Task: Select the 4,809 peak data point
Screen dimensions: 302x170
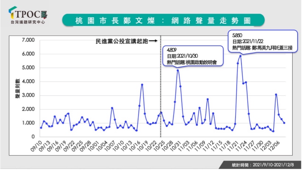Action: pyautogui.click(x=178, y=70)
